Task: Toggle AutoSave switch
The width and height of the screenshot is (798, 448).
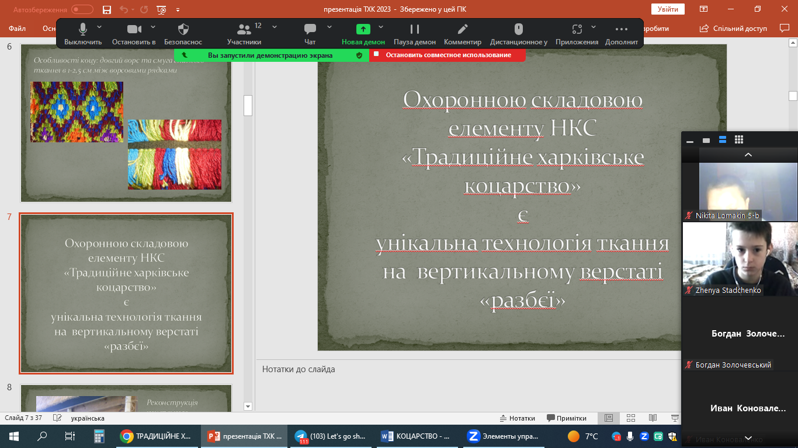Action: [x=82, y=9]
